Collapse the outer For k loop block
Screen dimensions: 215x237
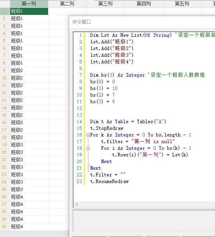click(88, 135)
